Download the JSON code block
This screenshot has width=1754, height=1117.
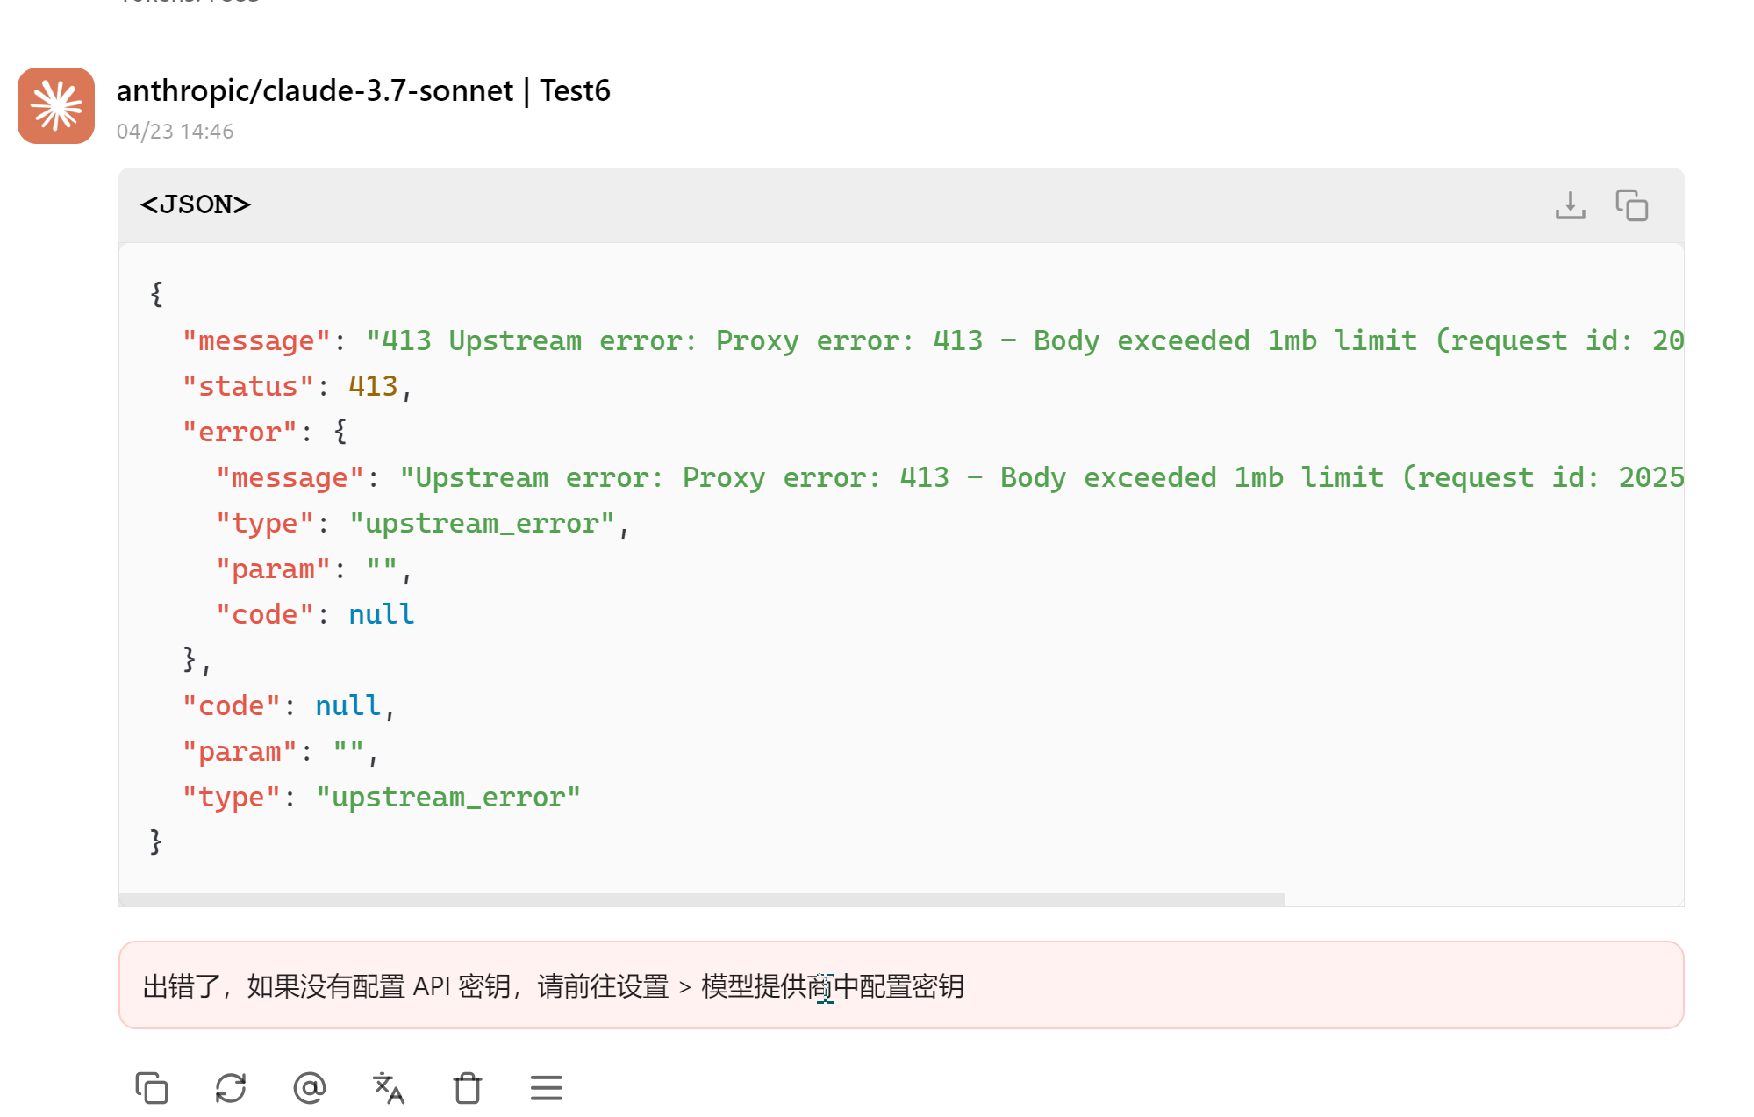click(1570, 205)
